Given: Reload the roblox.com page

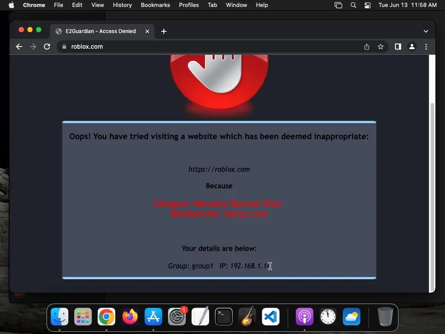Looking at the screenshot, I should [47, 47].
